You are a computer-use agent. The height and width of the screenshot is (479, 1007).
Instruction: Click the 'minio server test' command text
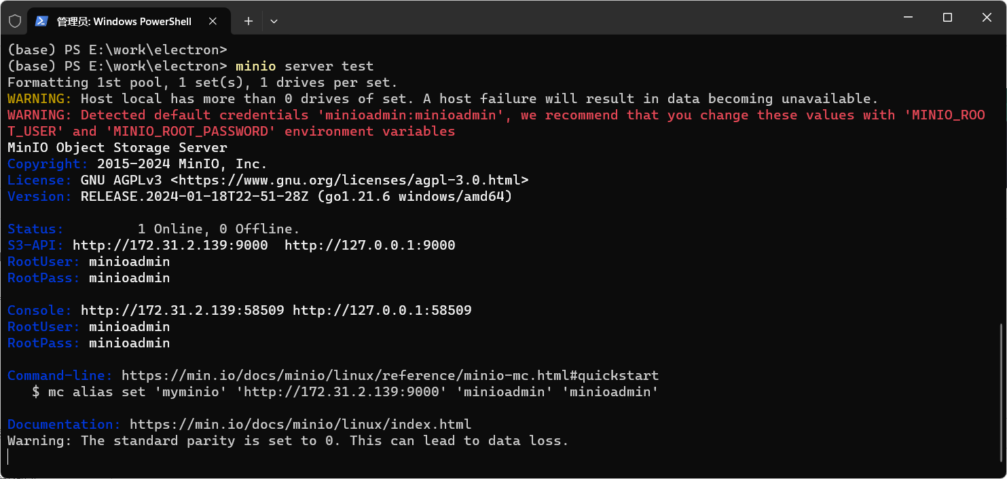[304, 66]
